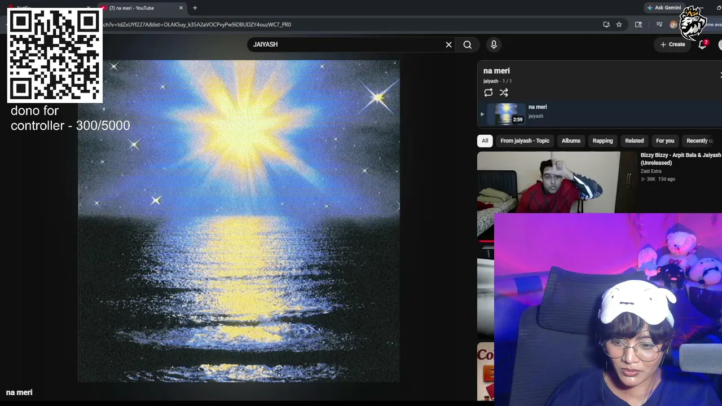This screenshot has width=722, height=406.
Task: Click the jaiyash playlist owner link
Action: point(491,81)
